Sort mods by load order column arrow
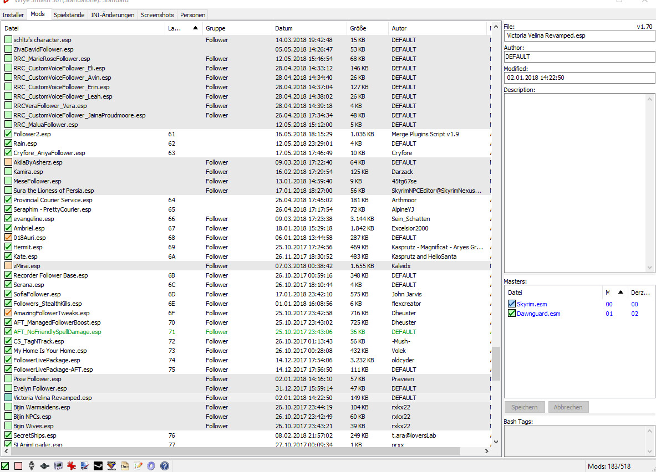Image resolution: width=656 pixels, height=472 pixels. click(x=195, y=28)
